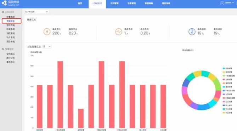The width and height of the screenshot is (237, 131).
Task: Switch to the 首页 tab
Action: click(80, 3)
